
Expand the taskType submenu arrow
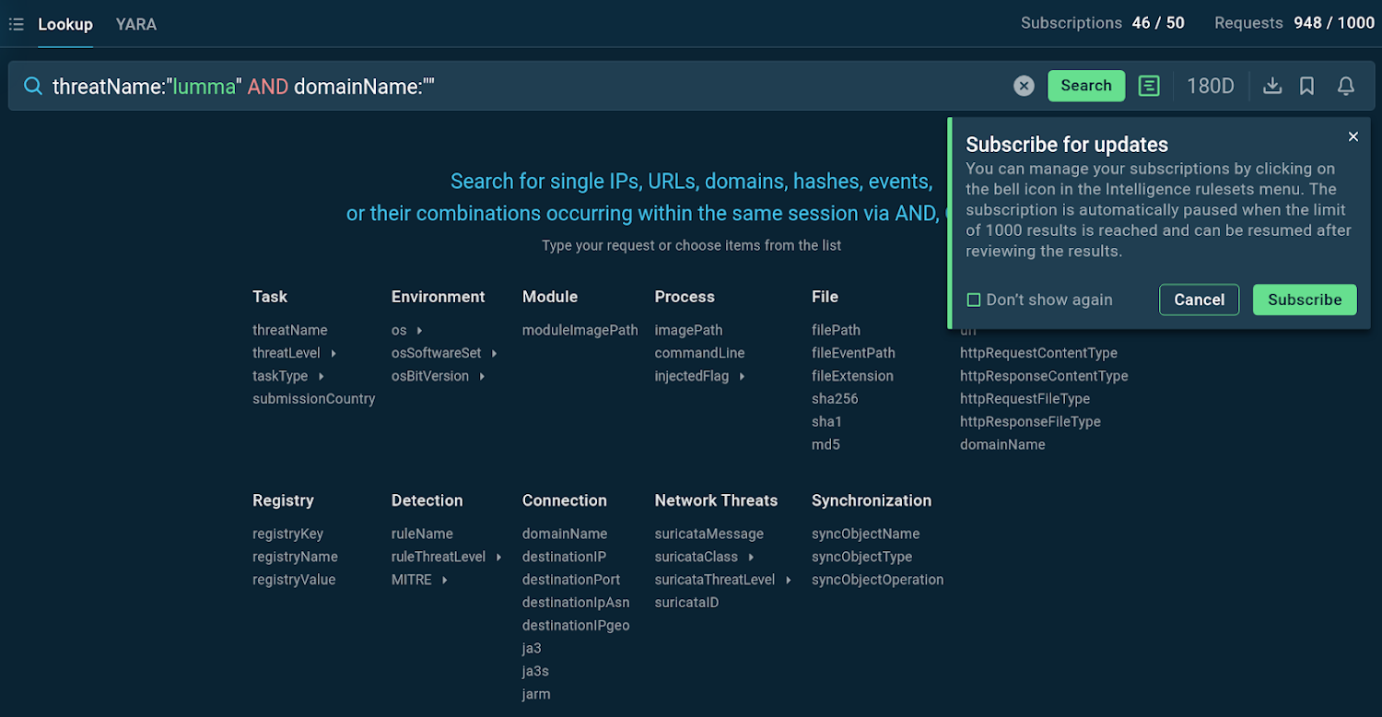(322, 376)
